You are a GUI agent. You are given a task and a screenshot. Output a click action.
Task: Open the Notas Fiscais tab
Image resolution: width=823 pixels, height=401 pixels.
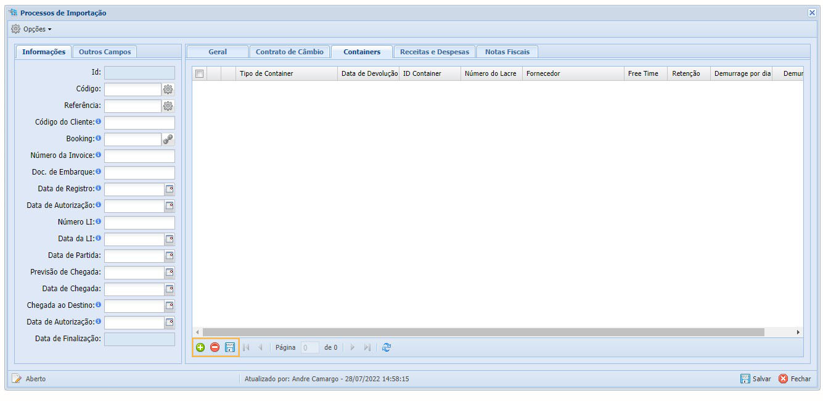click(507, 52)
